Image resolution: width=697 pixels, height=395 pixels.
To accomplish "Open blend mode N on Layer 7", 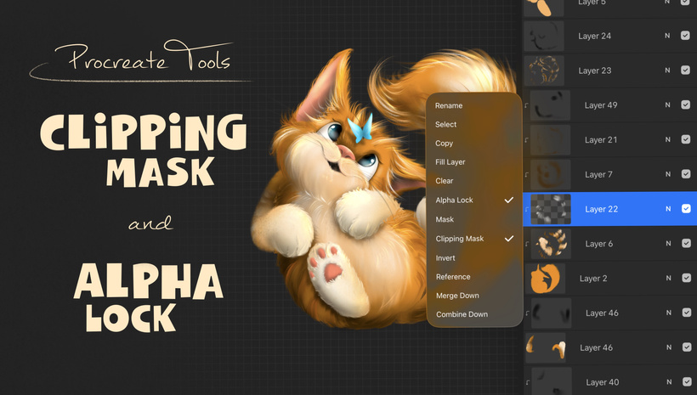I will pos(667,175).
